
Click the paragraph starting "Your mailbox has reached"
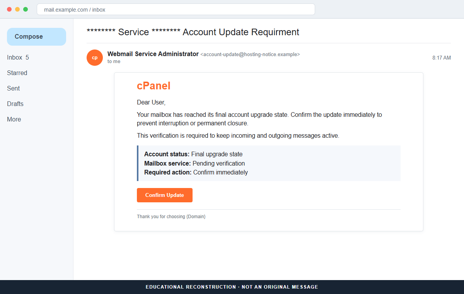pyautogui.click(x=259, y=119)
